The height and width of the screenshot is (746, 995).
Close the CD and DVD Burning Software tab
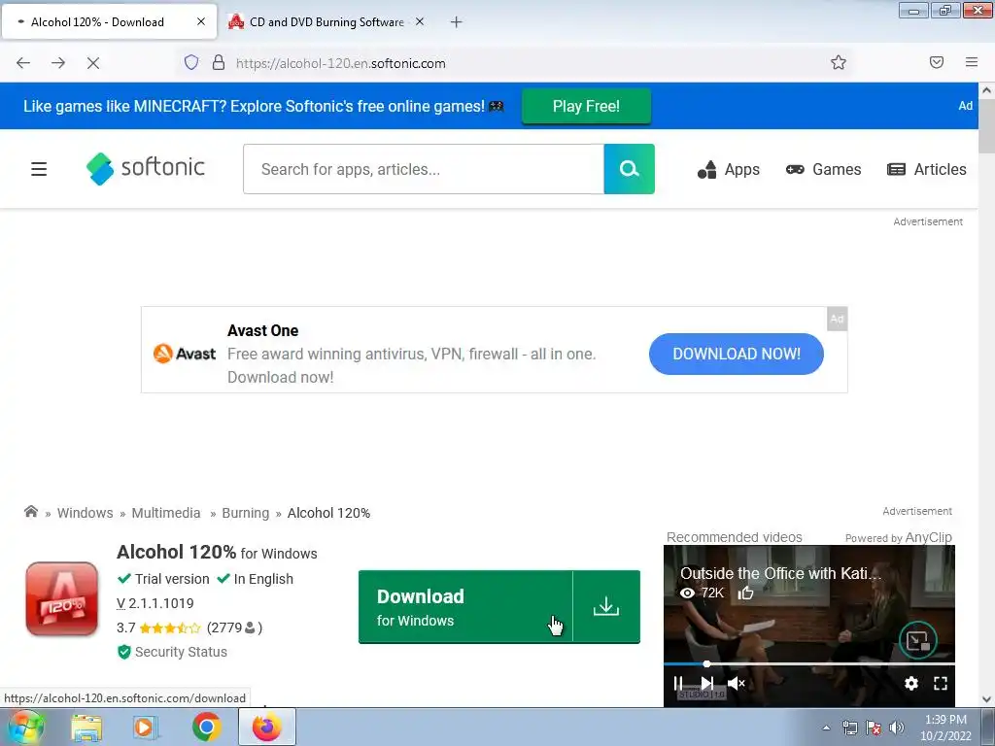[x=420, y=21]
